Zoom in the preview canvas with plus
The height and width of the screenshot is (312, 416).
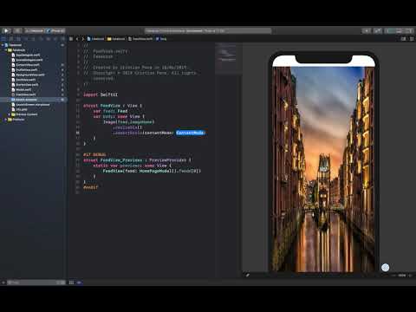[x=410, y=276]
